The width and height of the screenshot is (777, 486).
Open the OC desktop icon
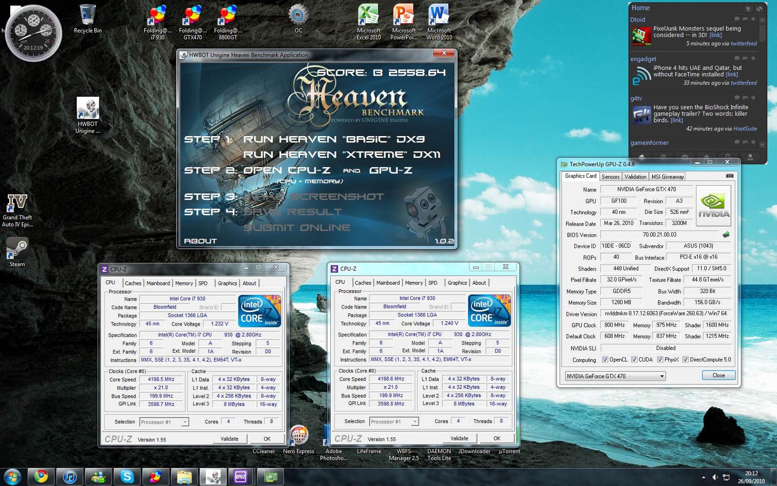[x=298, y=19]
